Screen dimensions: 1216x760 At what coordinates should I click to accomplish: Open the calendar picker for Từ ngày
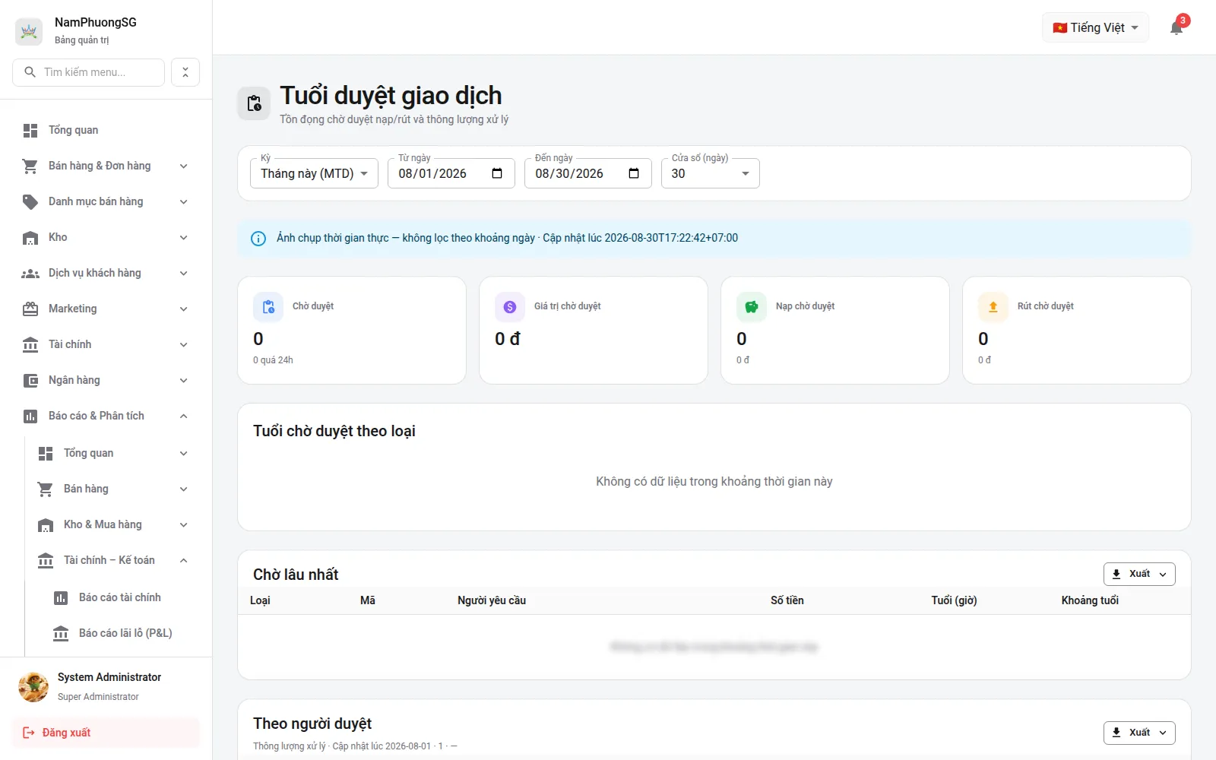tap(497, 173)
